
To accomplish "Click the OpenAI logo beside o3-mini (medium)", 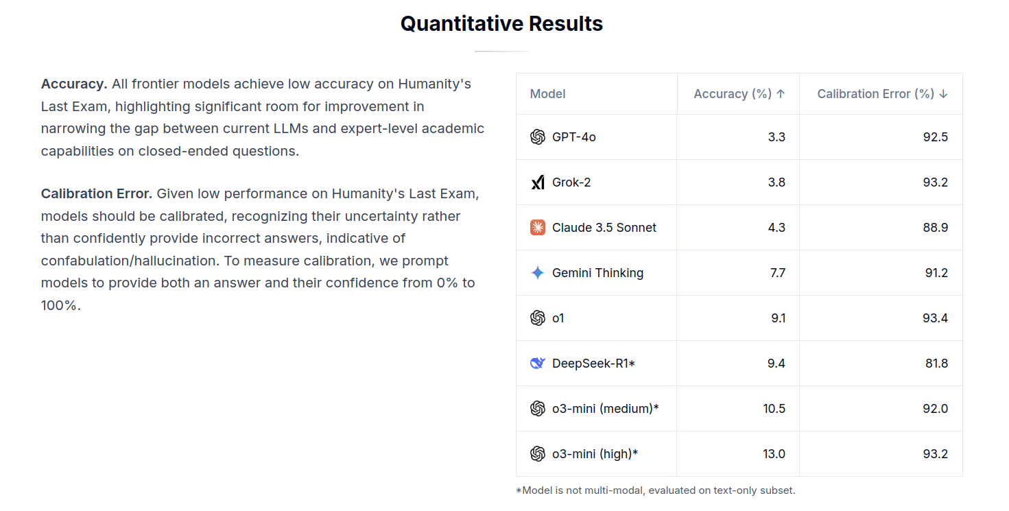I will (x=538, y=409).
